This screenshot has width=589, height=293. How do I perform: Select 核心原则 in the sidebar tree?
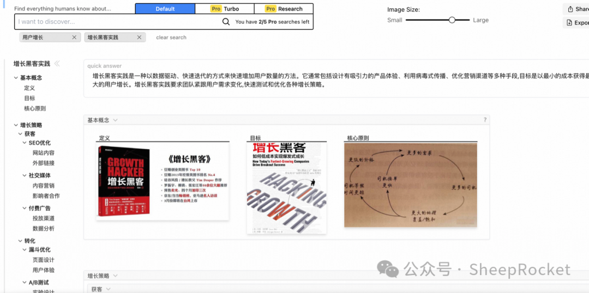coord(35,108)
